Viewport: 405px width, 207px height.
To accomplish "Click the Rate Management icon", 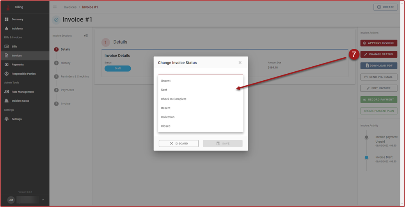I will (7, 92).
